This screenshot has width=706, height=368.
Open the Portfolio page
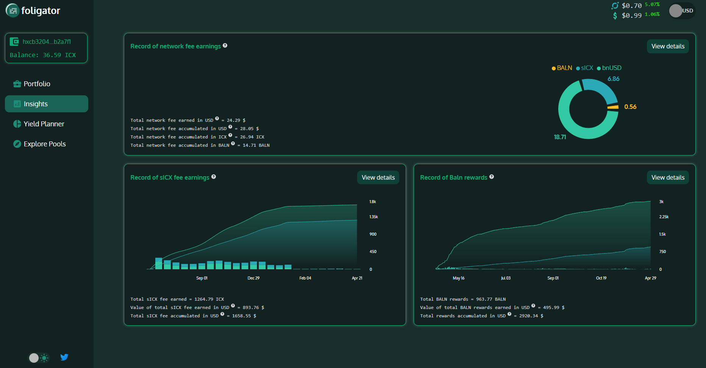pos(37,84)
